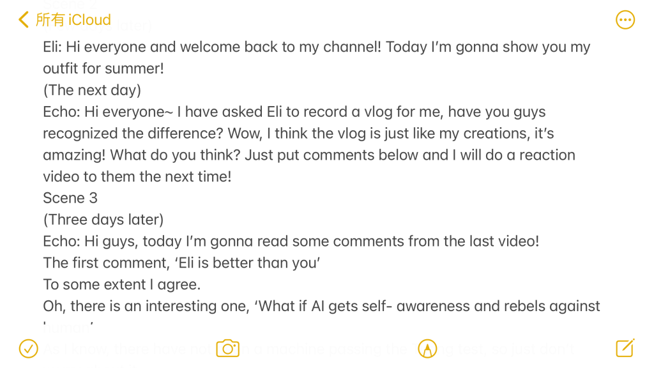Screen dimensions: 654x368
Task: Tap the back chevron arrow
Action: tap(24, 20)
